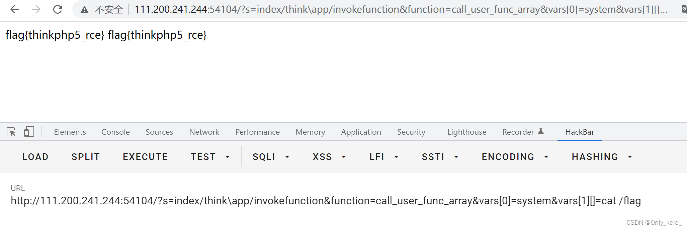Image resolution: width=687 pixels, height=229 pixels.
Task: Go back with the browser back arrow
Action: [x=15, y=9]
